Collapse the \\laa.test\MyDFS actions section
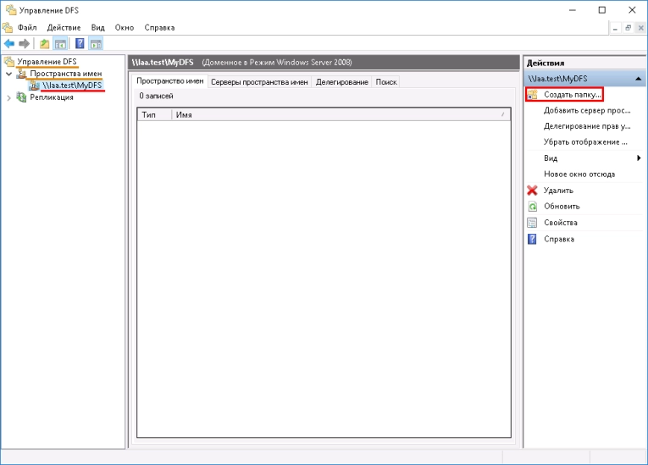 tap(637, 78)
